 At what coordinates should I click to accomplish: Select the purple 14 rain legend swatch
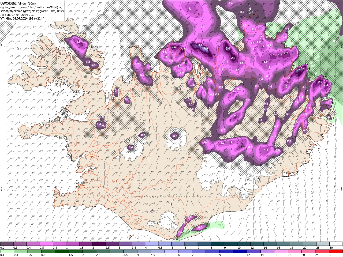click(267, 251)
